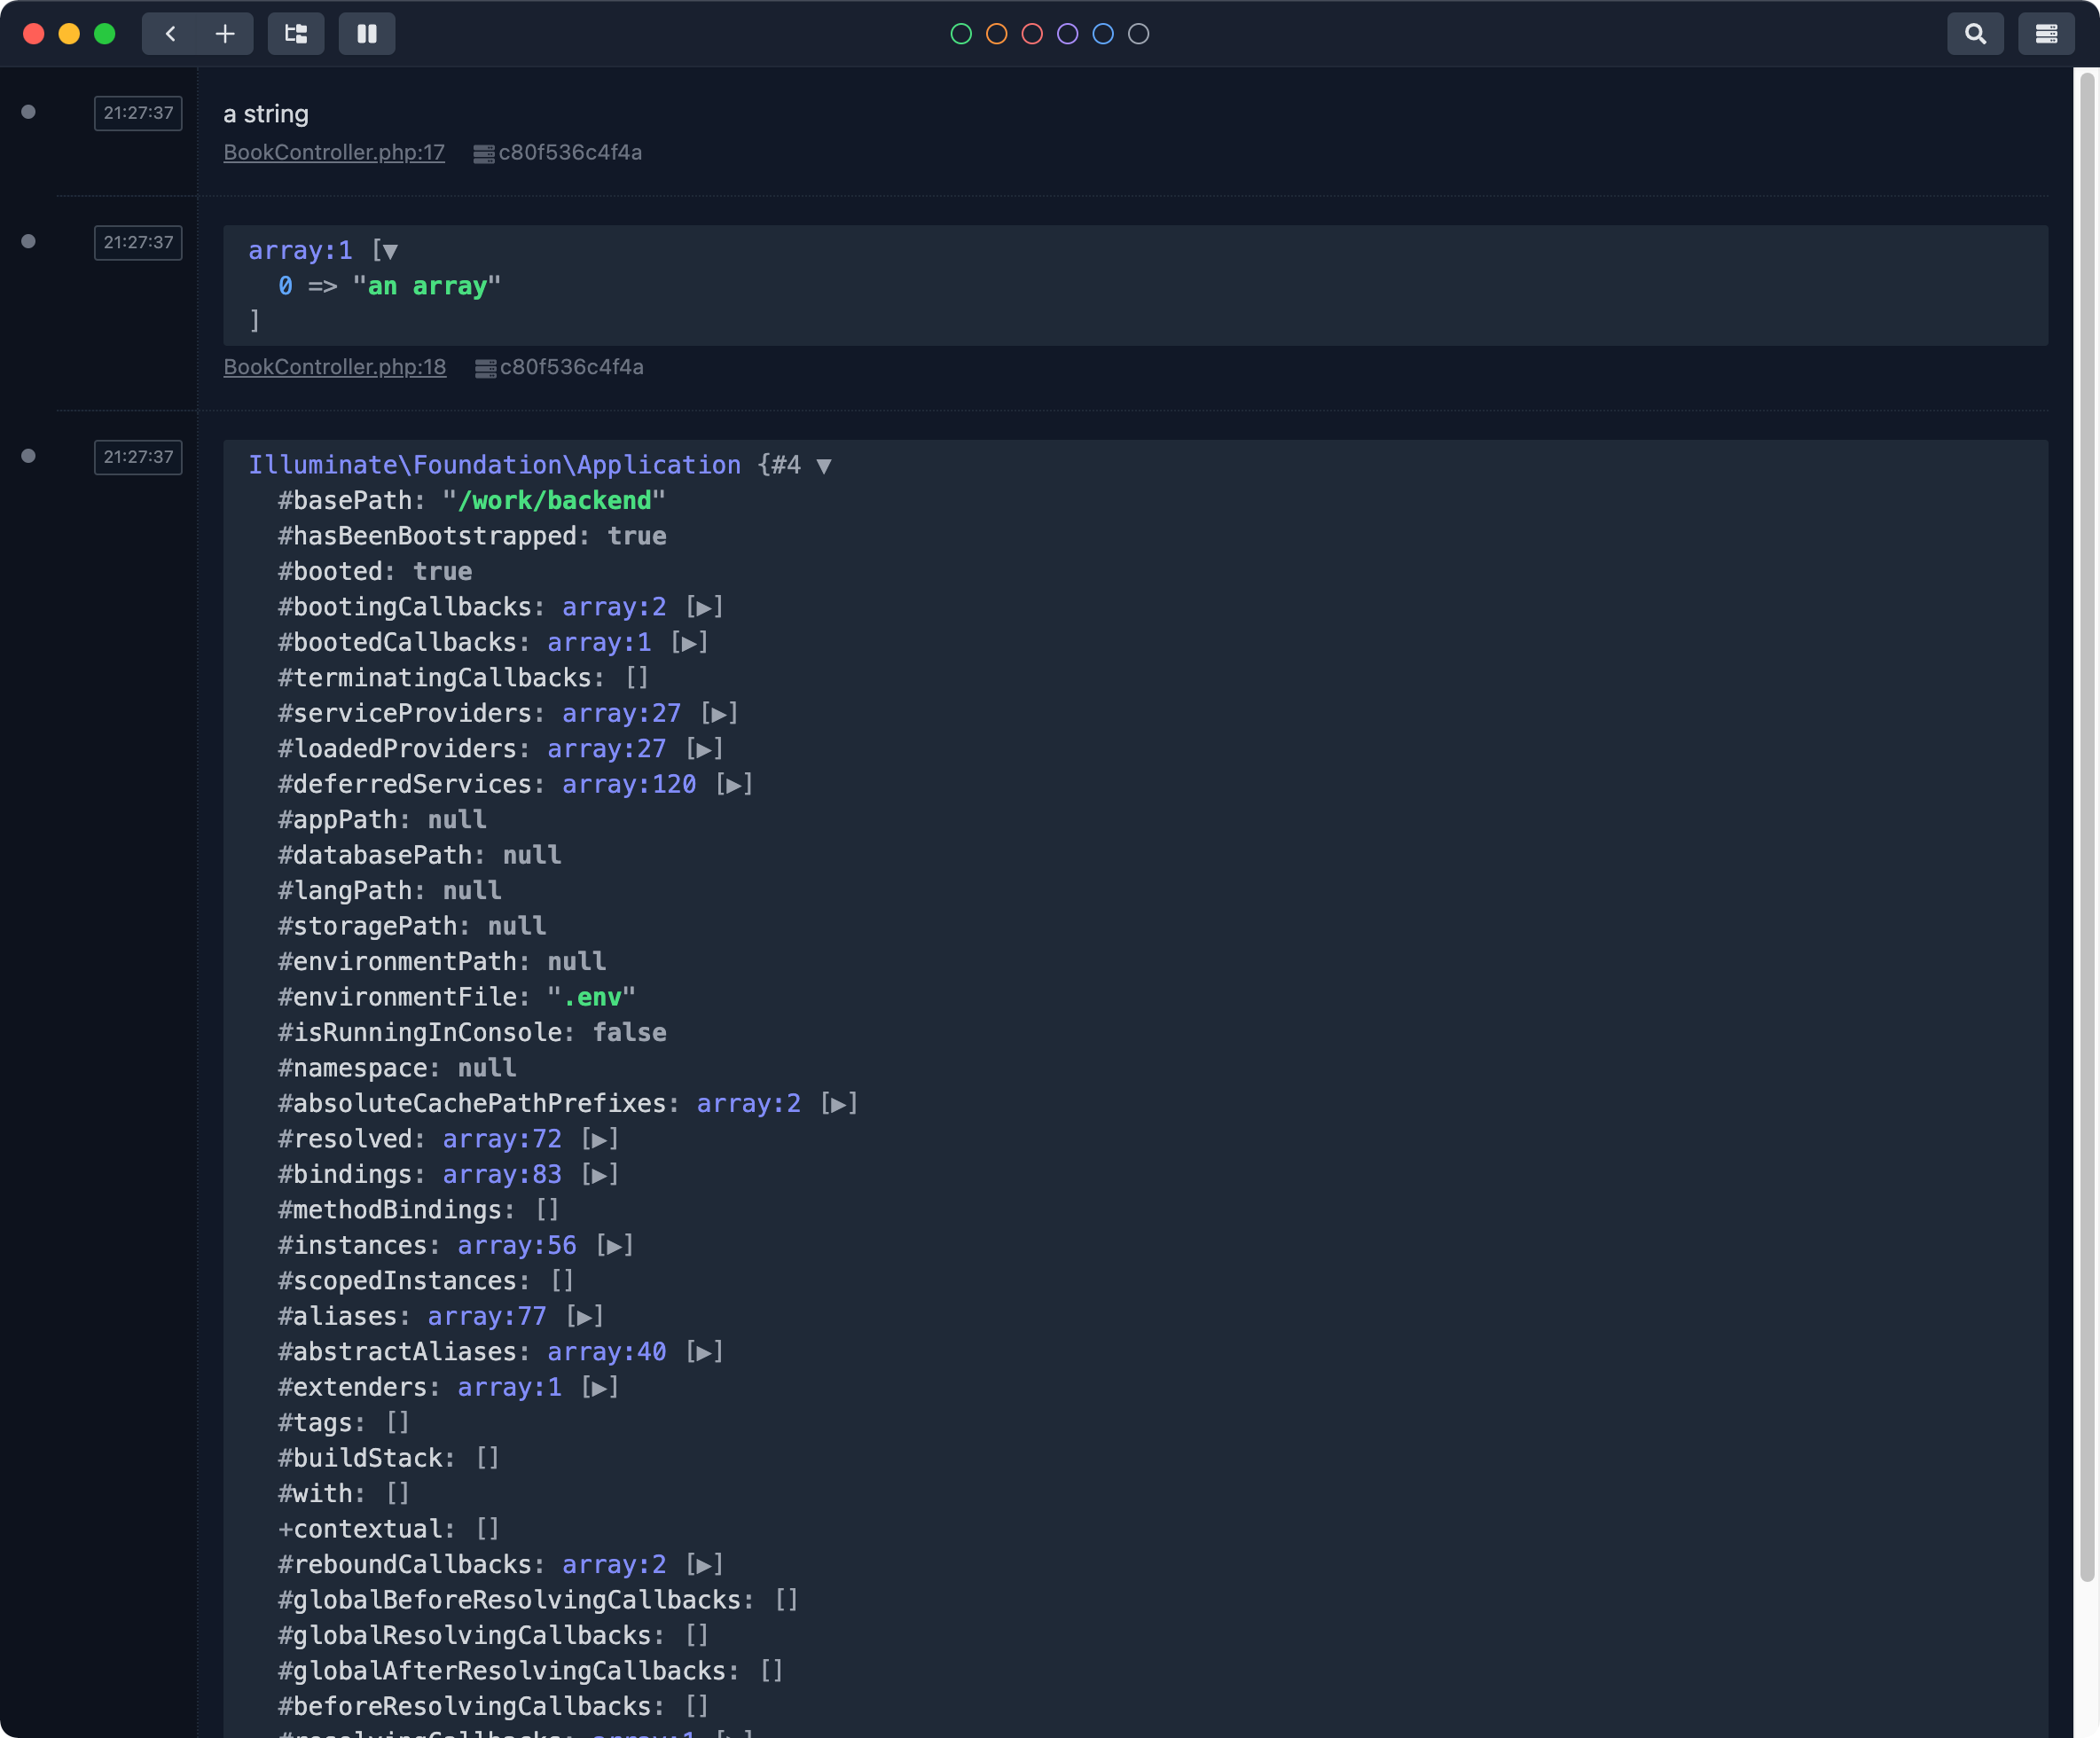Collapse the array:1 disclosure triangle
Viewport: 2100px width, 1738px height.
(x=388, y=250)
